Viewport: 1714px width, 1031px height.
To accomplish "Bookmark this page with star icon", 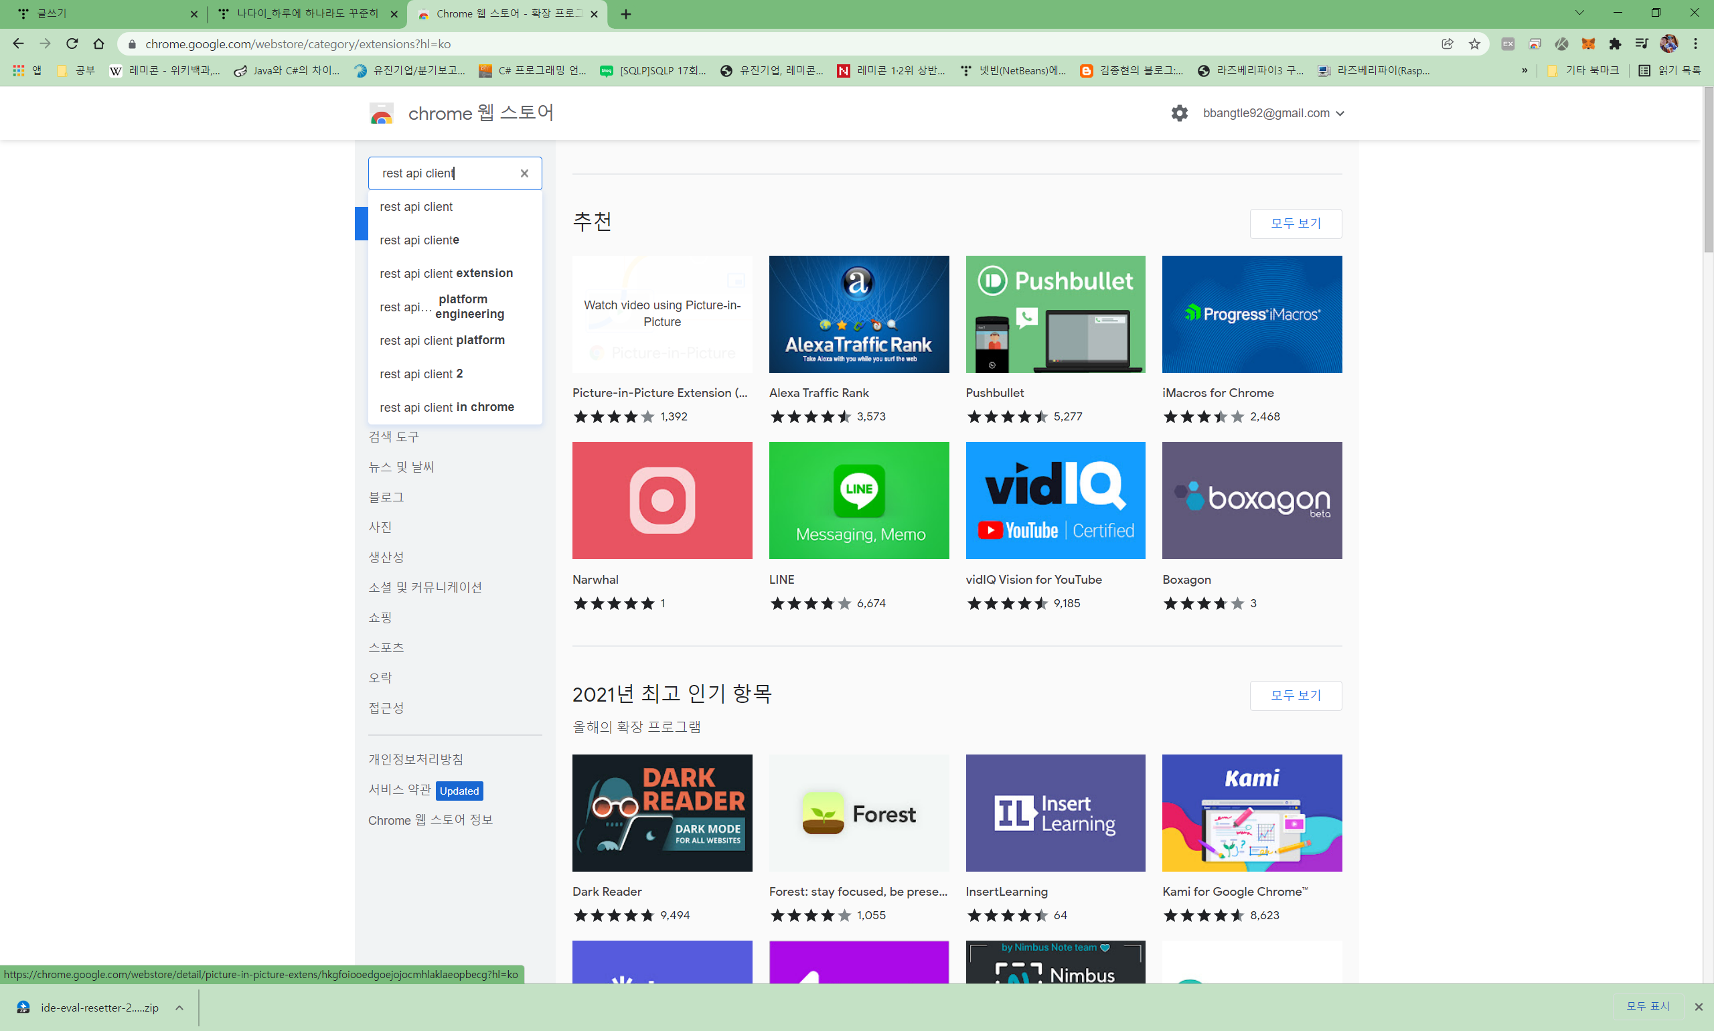I will pyautogui.click(x=1474, y=44).
